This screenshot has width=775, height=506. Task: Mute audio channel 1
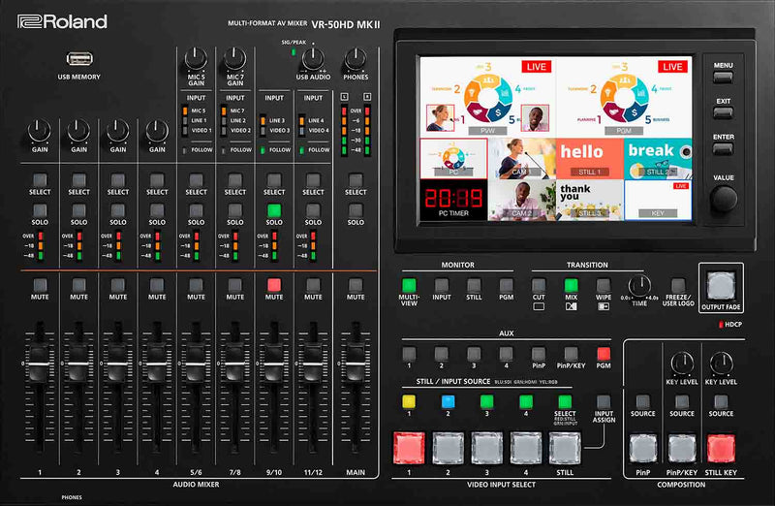pyautogui.click(x=40, y=285)
